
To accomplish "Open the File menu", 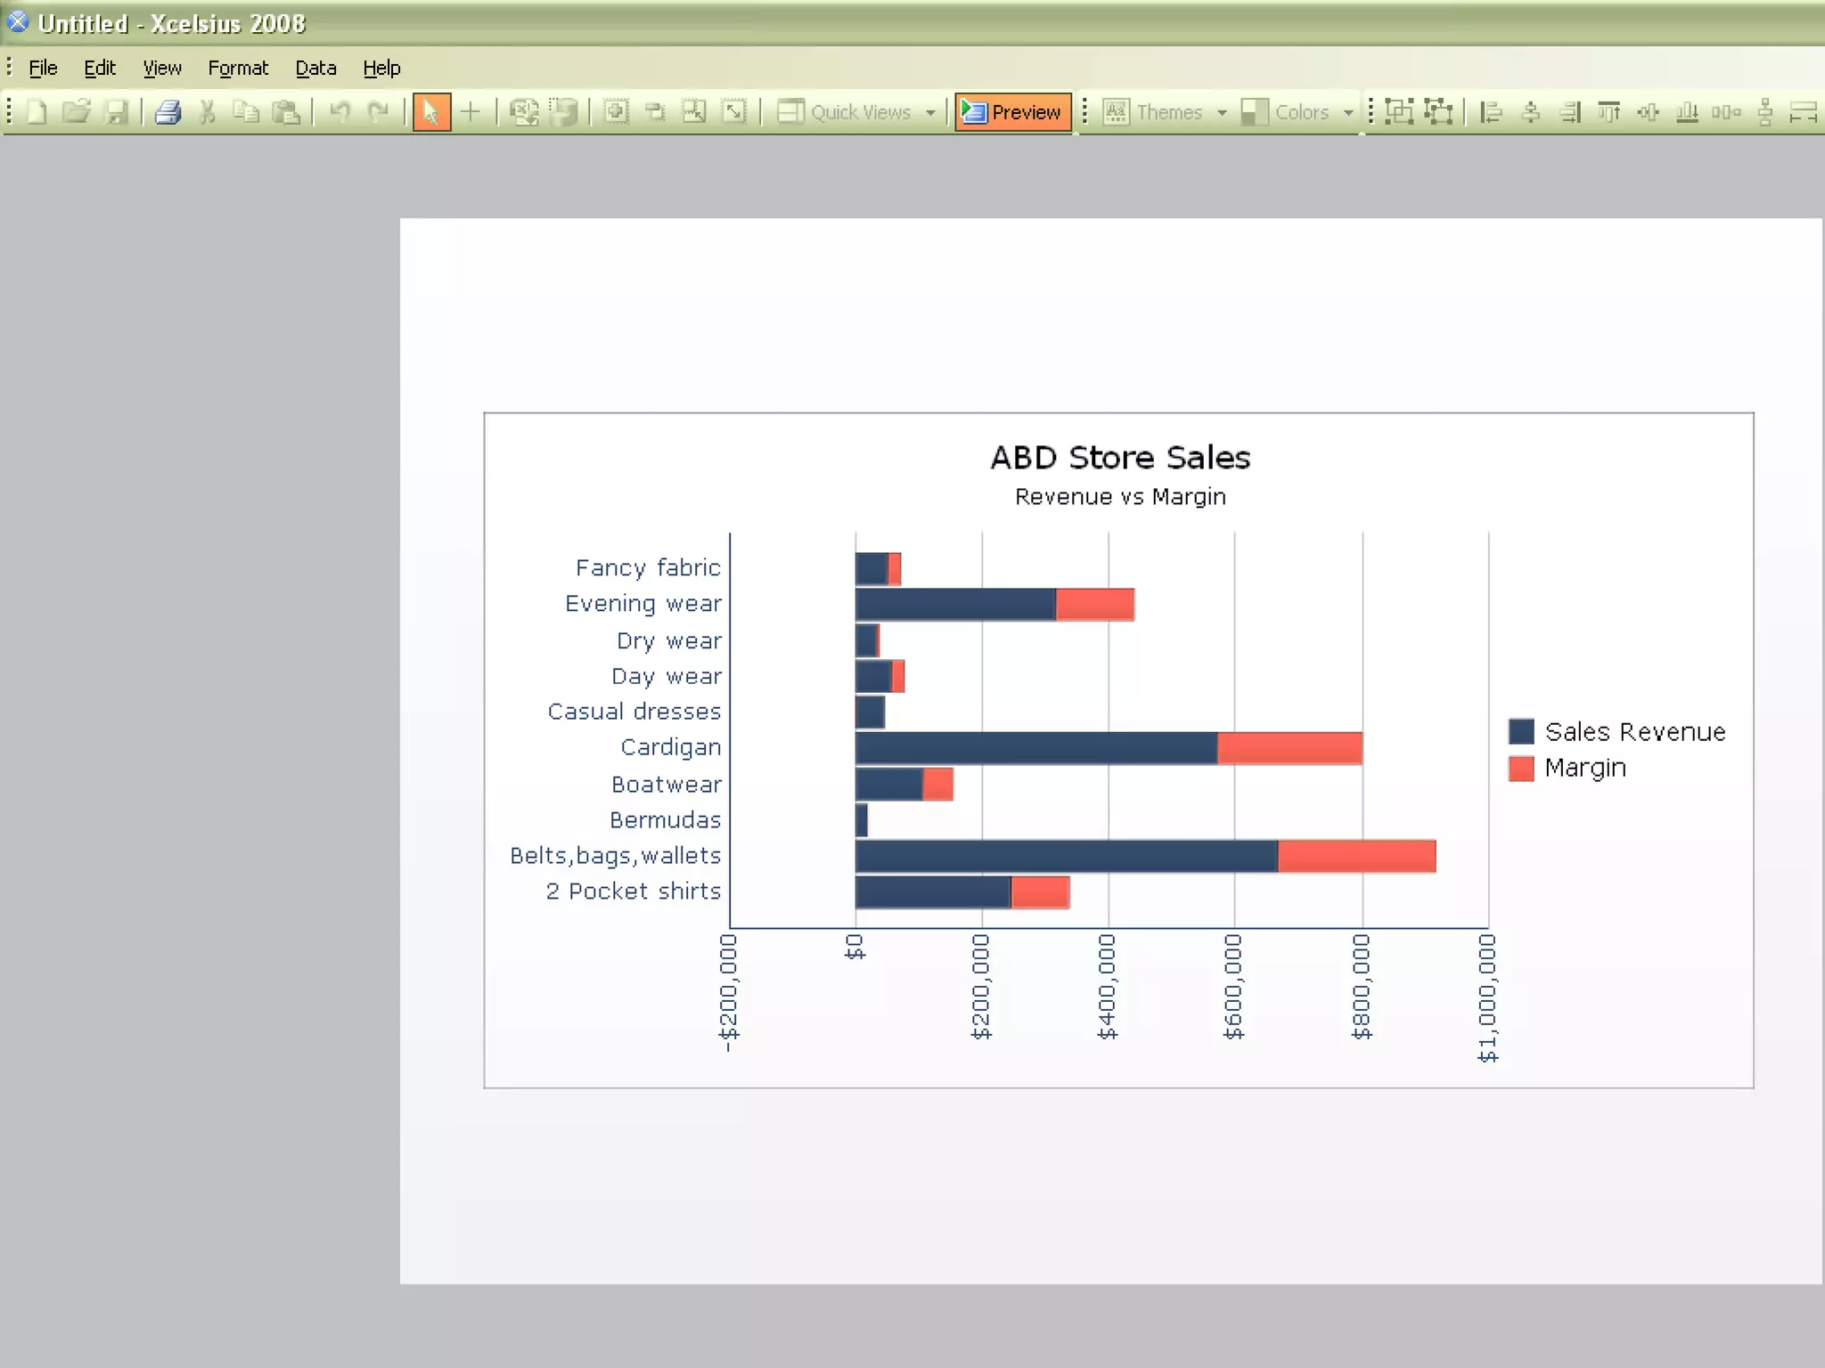I will pos(43,68).
